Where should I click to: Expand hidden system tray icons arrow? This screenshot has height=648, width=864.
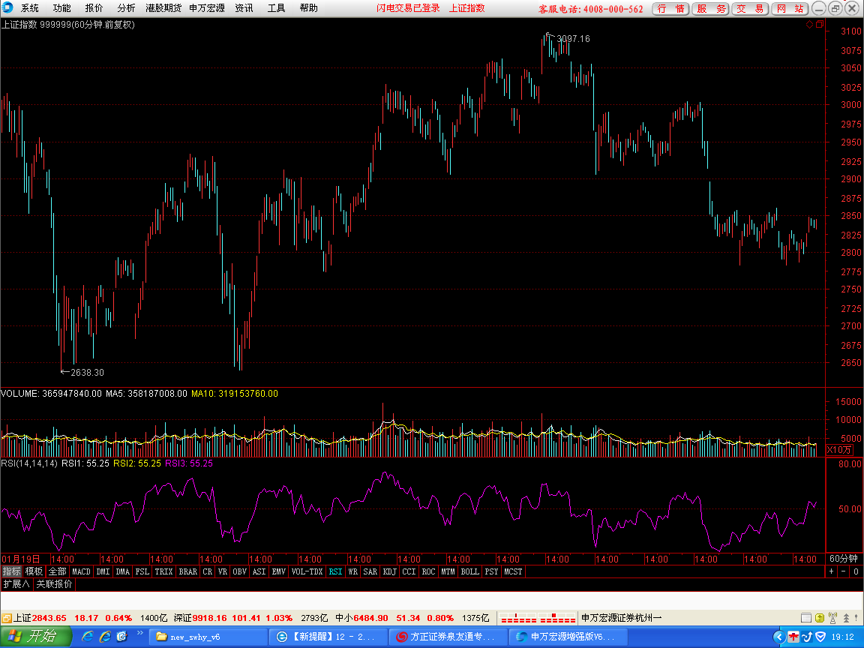pyautogui.click(x=778, y=637)
